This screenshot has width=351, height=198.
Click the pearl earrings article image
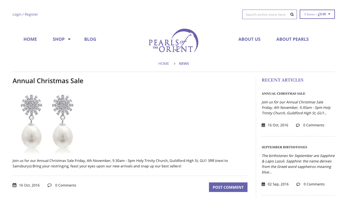coord(47,123)
